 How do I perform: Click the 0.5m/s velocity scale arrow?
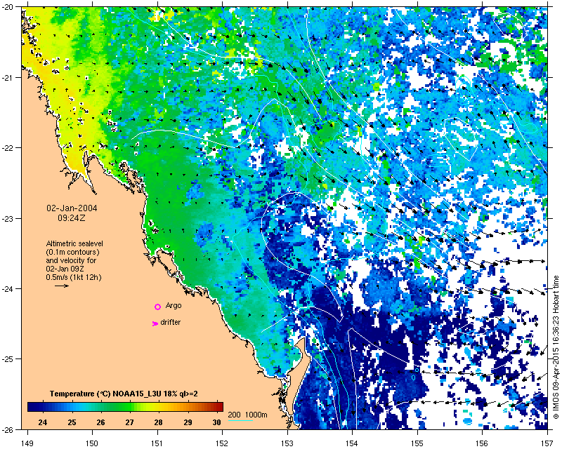pyautogui.click(x=62, y=286)
